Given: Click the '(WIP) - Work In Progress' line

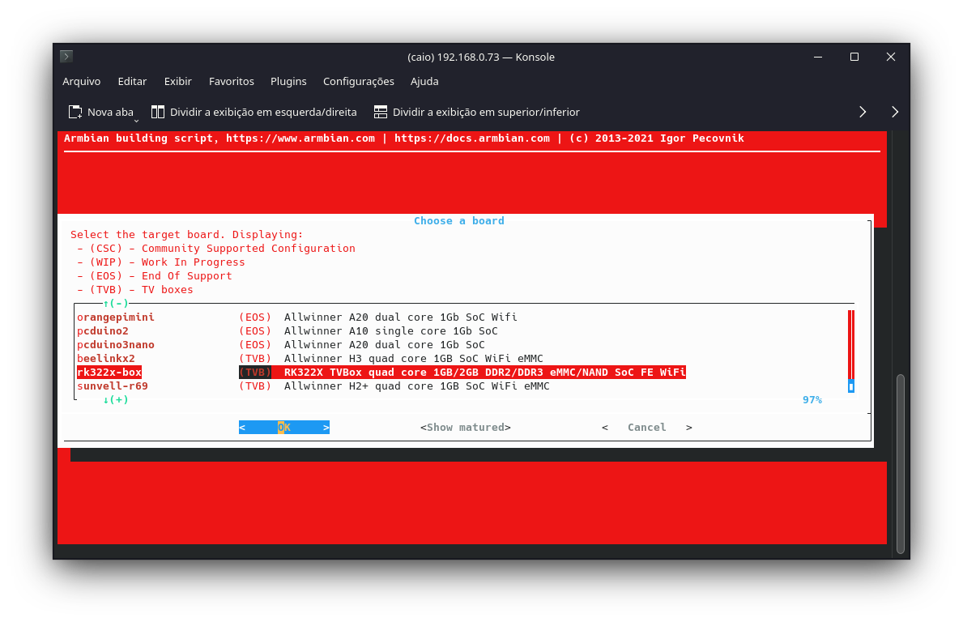Looking at the screenshot, I should click(x=161, y=262).
